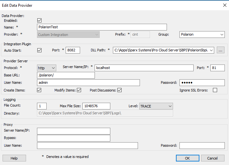Click the 'Denotes a value is required' note
This screenshot has height=165, width=229.
coord(67,157)
